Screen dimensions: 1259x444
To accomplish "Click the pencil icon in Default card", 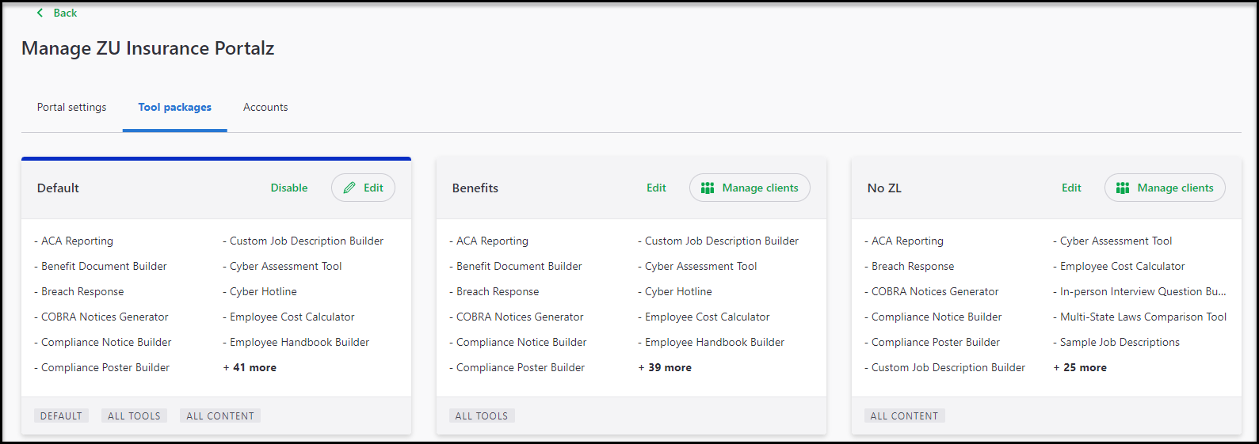I will [349, 188].
